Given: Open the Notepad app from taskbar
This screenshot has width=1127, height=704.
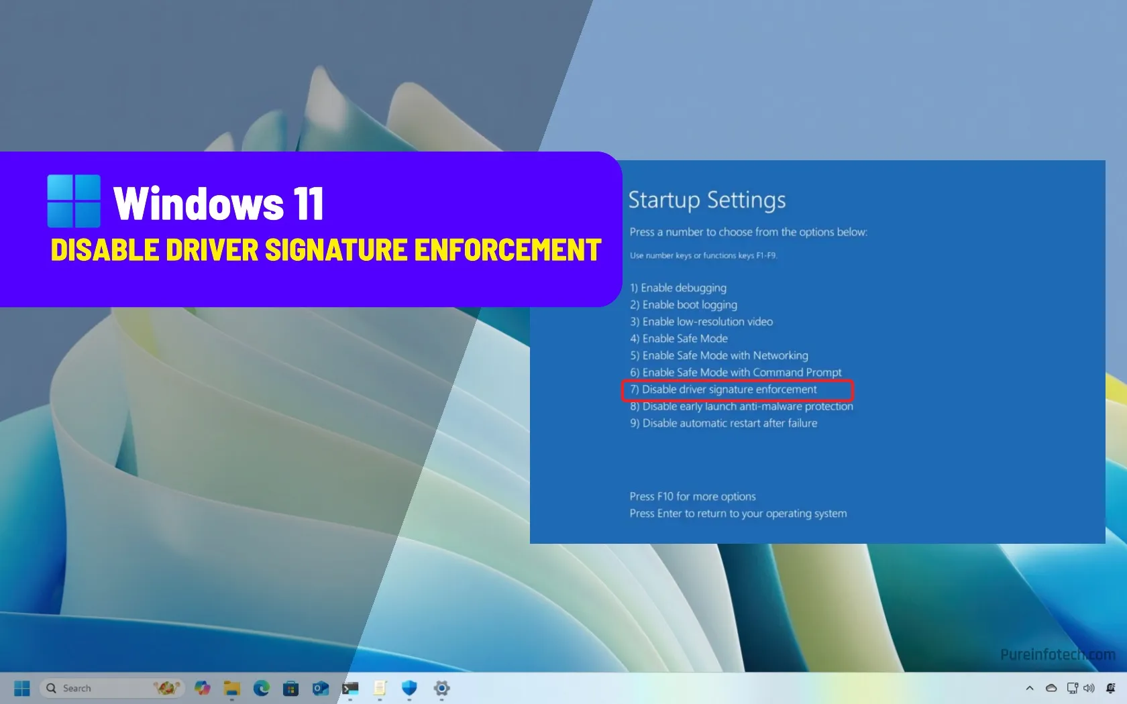Looking at the screenshot, I should [x=380, y=688].
